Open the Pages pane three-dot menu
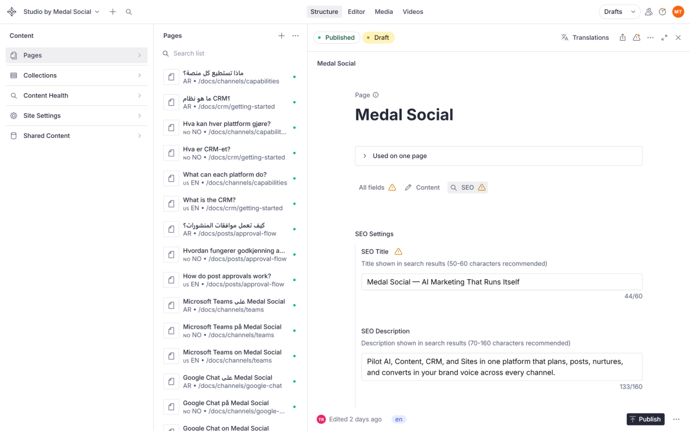 click(296, 36)
